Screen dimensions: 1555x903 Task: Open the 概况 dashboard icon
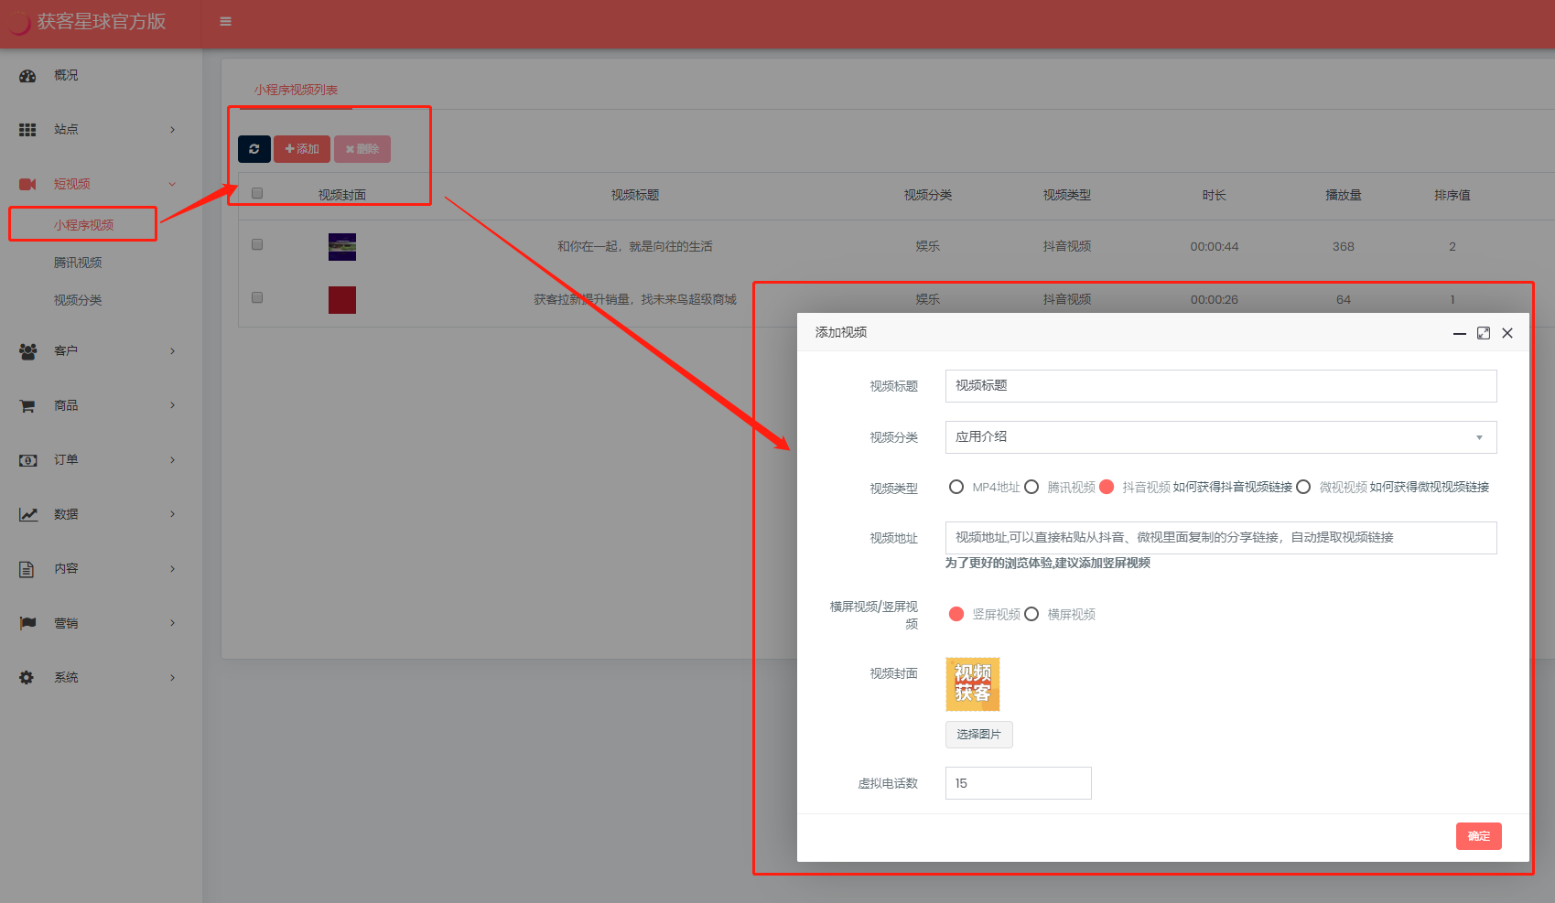point(27,76)
